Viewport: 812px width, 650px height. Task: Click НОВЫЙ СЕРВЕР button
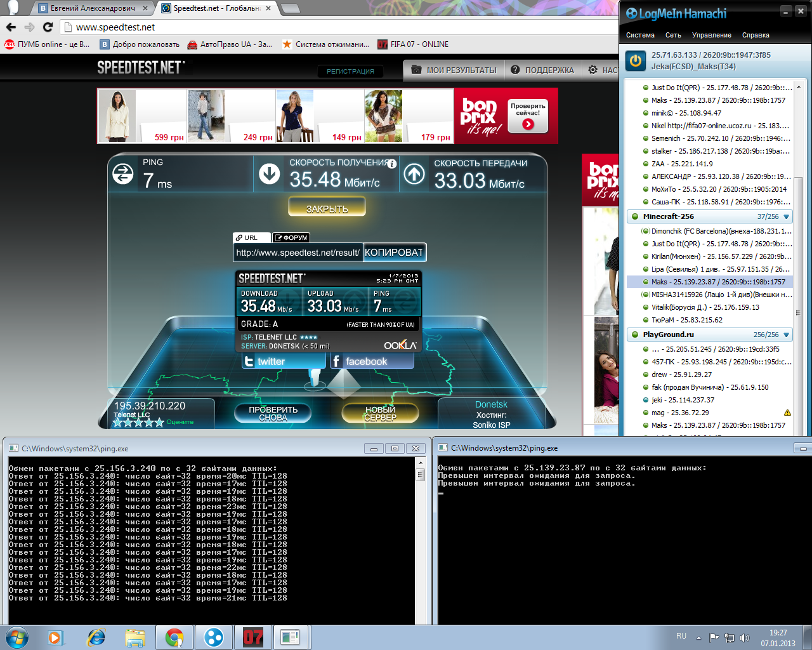click(380, 413)
